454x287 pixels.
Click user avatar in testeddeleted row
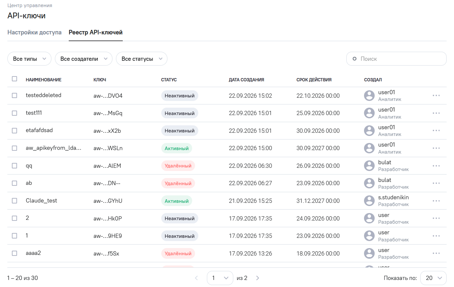(x=369, y=95)
